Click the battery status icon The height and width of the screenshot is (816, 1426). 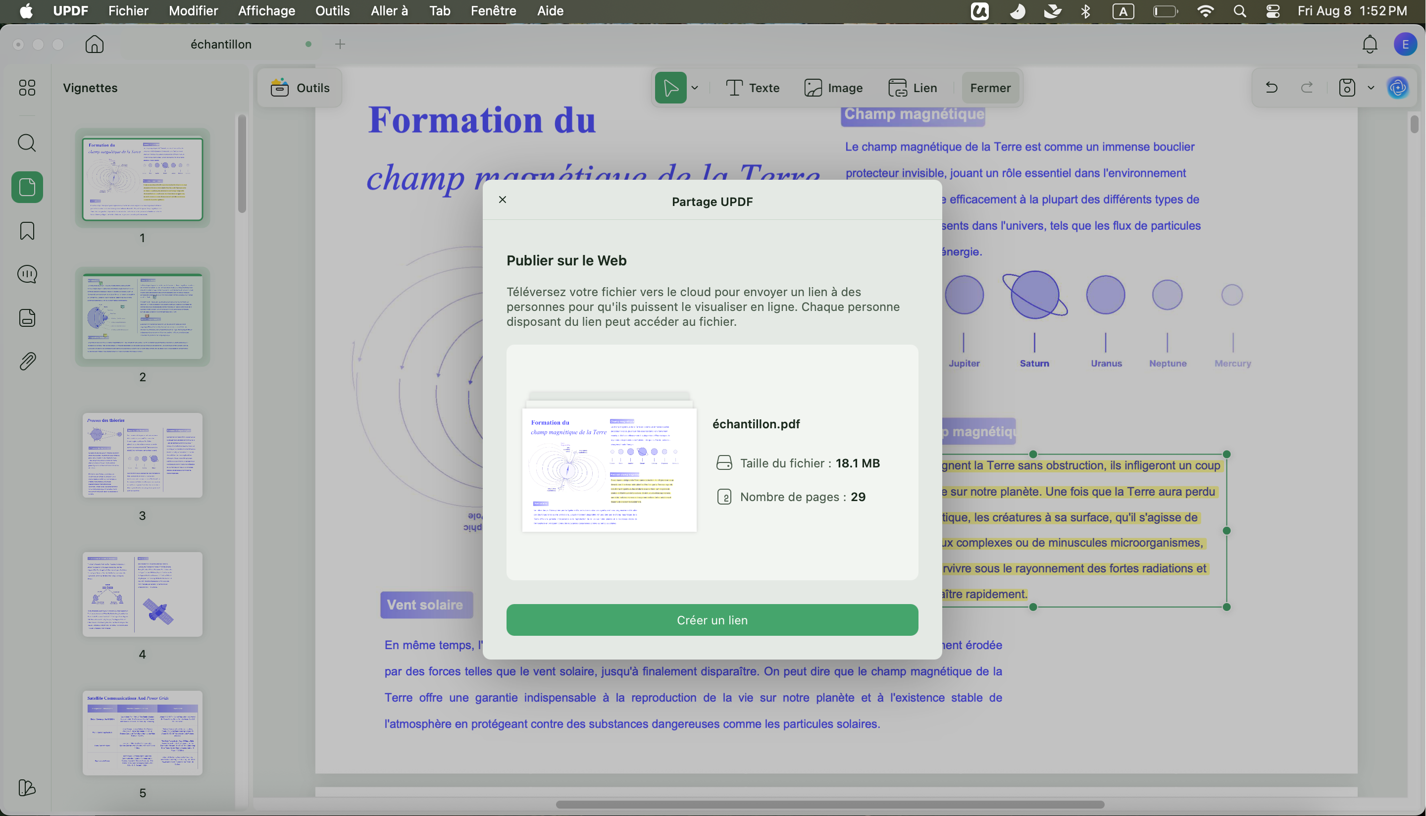coord(1166,11)
